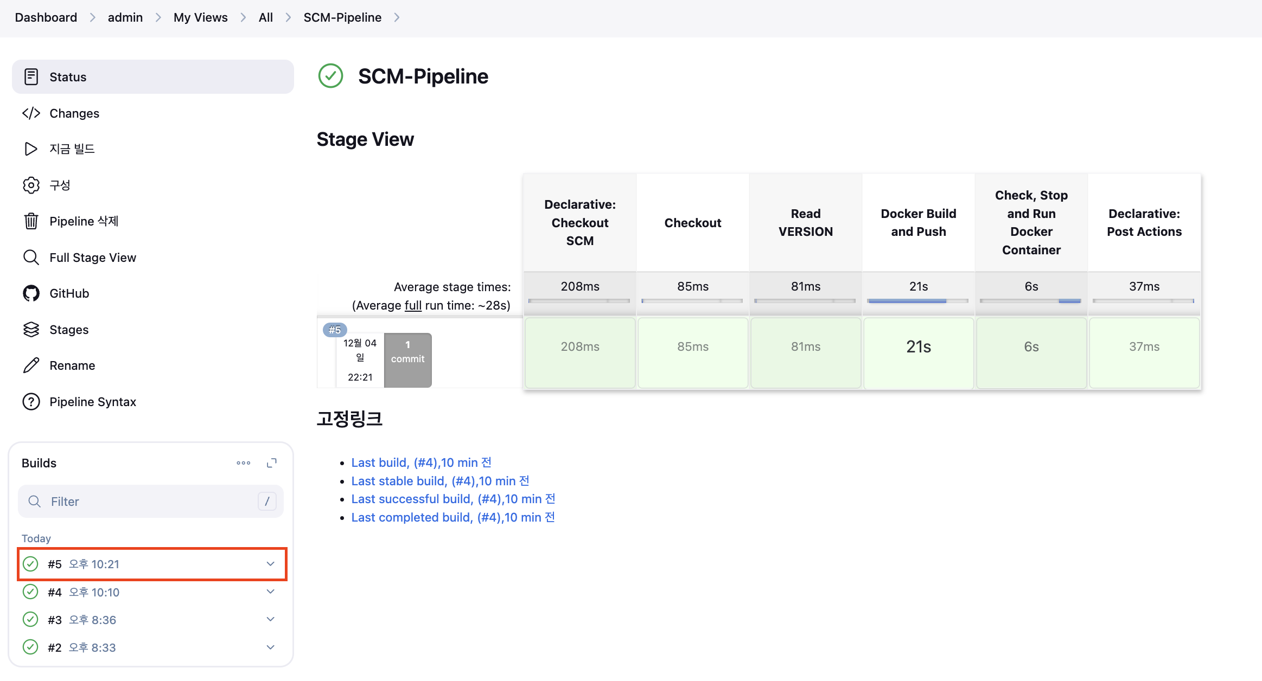1262x681 pixels.
Task: Expand build #5 dropdown chevron
Action: coord(270,564)
